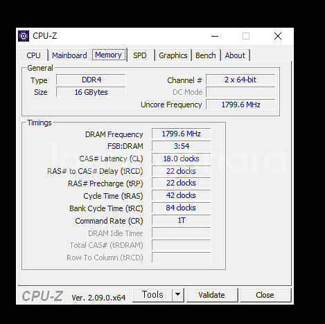Click the RAS# Precharge (tRP) label

[x=105, y=183]
